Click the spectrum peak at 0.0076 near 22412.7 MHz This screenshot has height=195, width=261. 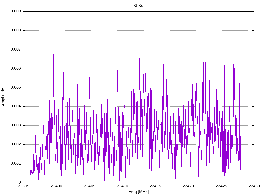point(140,38)
